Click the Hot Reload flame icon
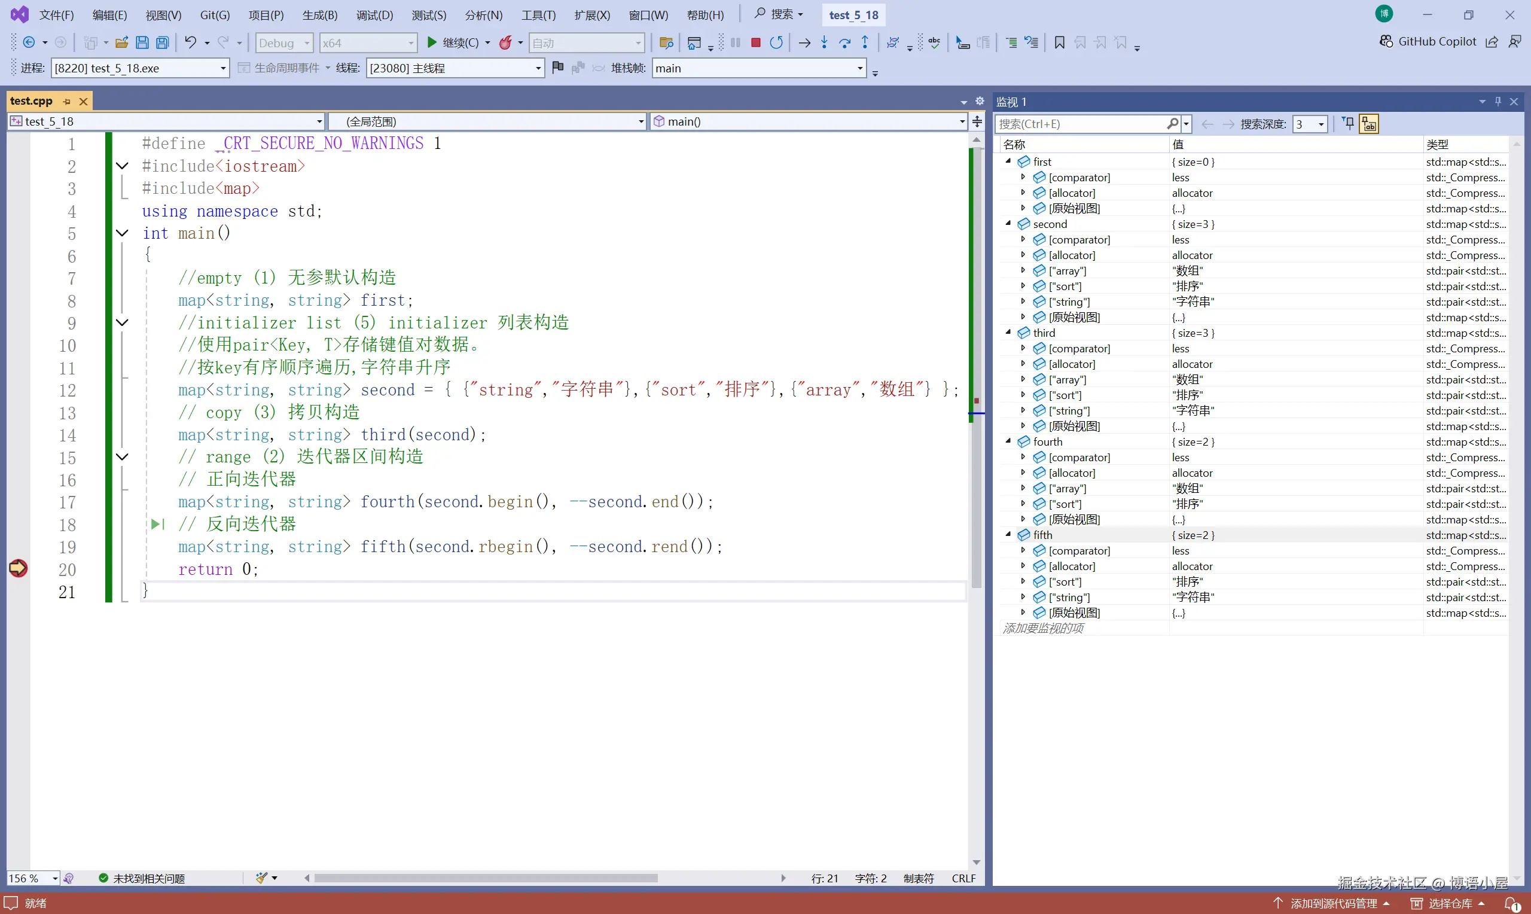 505,42
